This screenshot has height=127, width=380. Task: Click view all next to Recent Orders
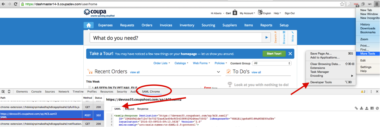(x=135, y=72)
